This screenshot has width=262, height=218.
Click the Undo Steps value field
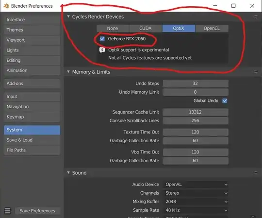(x=196, y=84)
